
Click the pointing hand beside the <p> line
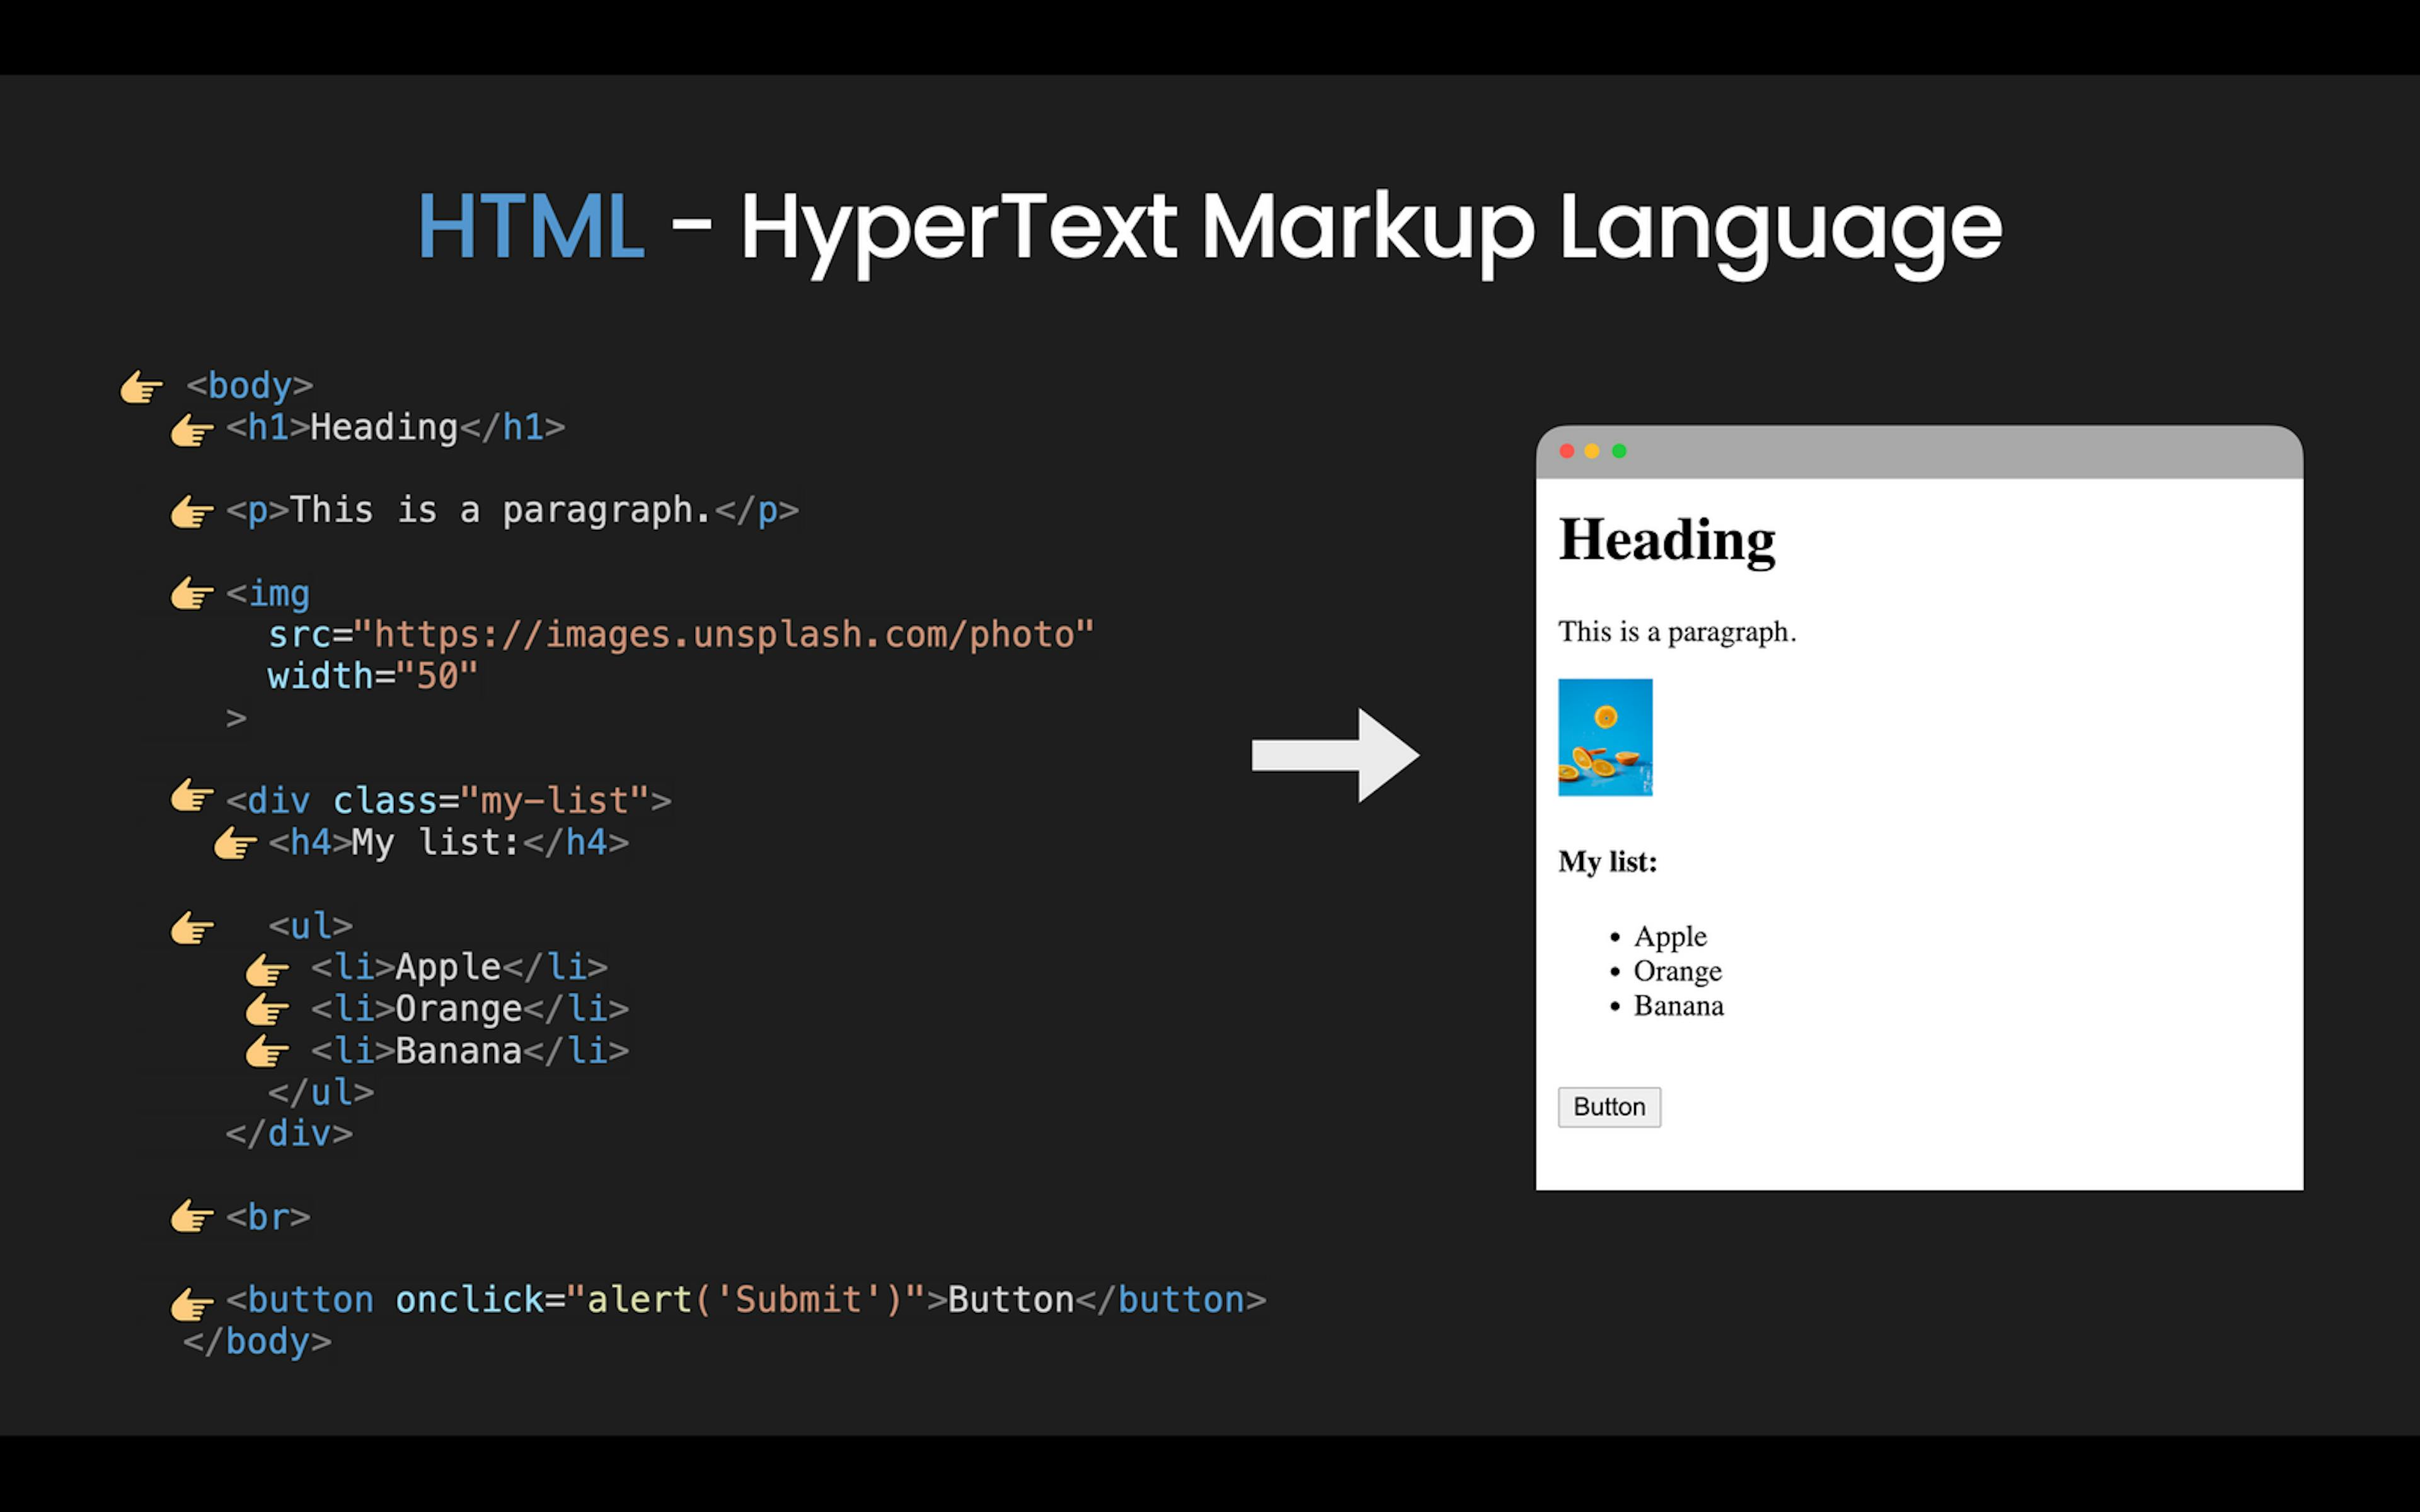point(191,513)
